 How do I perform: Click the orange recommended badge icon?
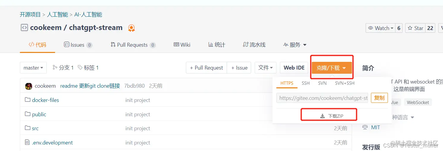coord(132,28)
